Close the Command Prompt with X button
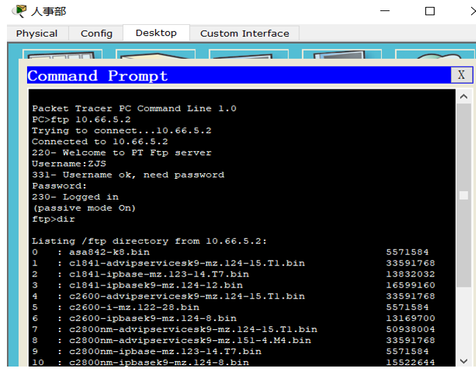Viewport: 476px width, 370px height. [461, 75]
